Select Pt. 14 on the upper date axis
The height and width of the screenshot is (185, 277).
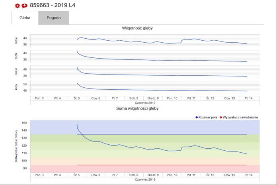(x=249, y=98)
